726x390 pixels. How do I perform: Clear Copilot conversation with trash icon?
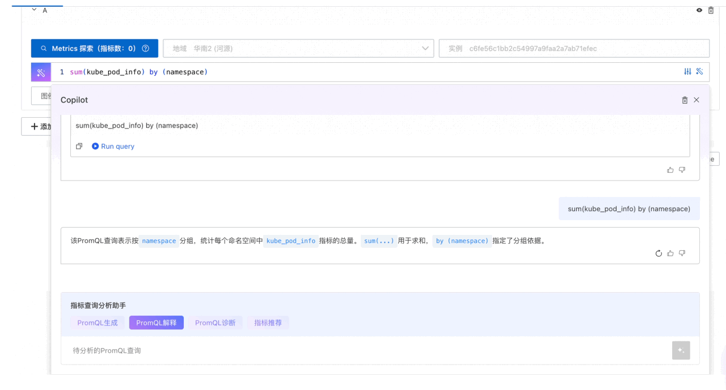coord(685,100)
